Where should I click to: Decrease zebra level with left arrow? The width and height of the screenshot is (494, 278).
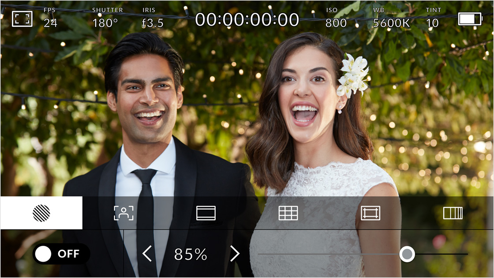[x=147, y=254]
